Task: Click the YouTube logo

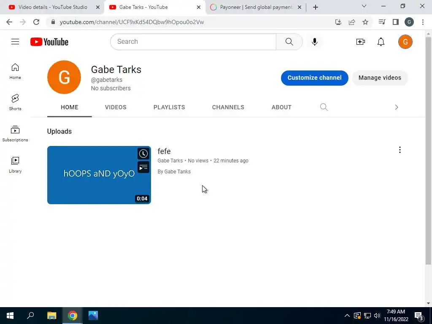Action: point(49,42)
